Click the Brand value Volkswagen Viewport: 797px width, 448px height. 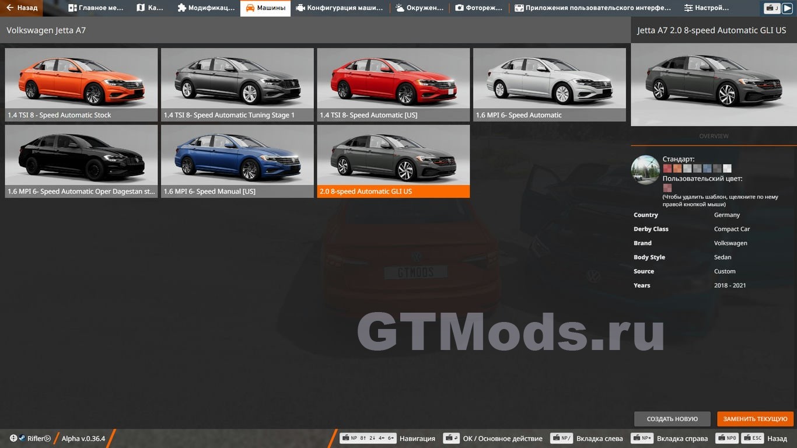tap(730, 243)
